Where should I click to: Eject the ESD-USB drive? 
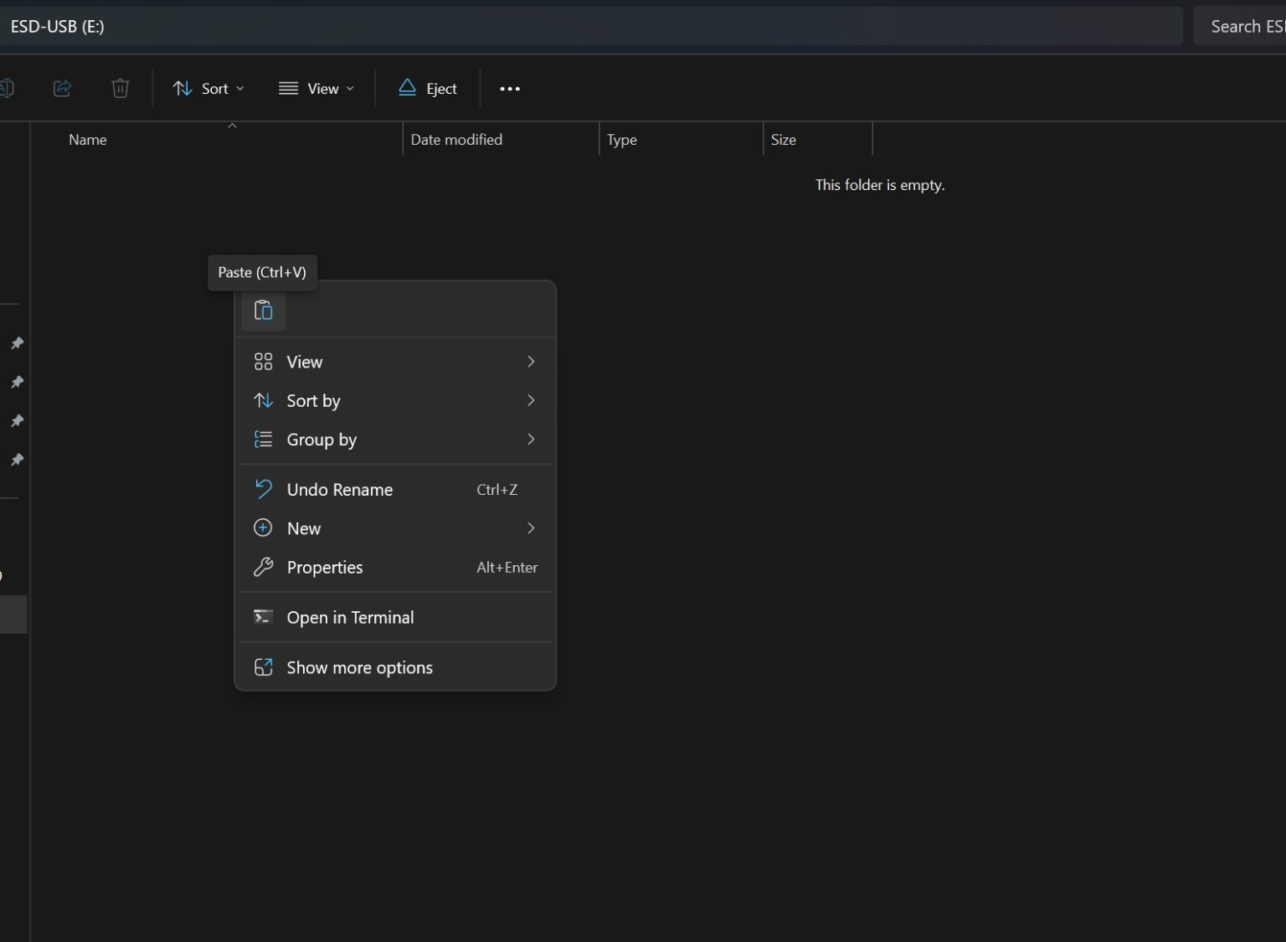[x=428, y=89]
